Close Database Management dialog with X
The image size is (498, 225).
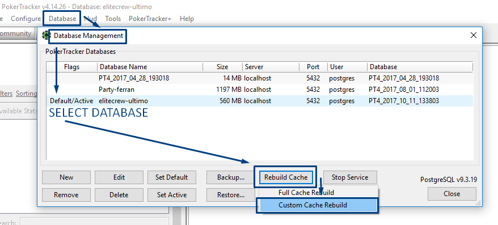coord(473,35)
